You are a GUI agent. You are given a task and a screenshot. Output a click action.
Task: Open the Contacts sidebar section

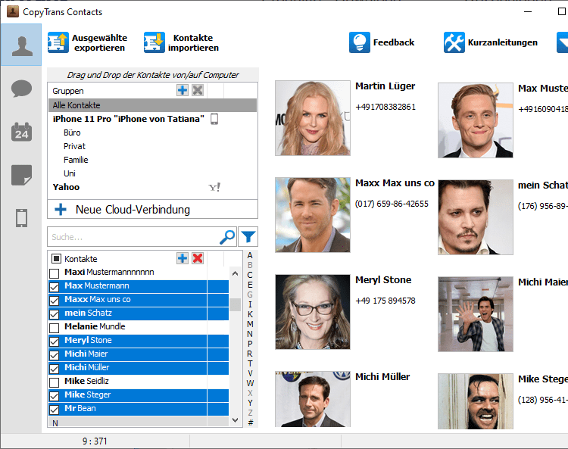pyautogui.click(x=21, y=45)
